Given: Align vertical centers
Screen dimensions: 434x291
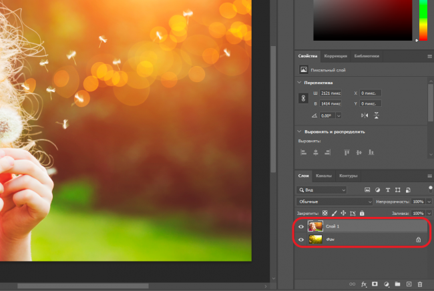Looking at the screenshot, I should [359, 152].
